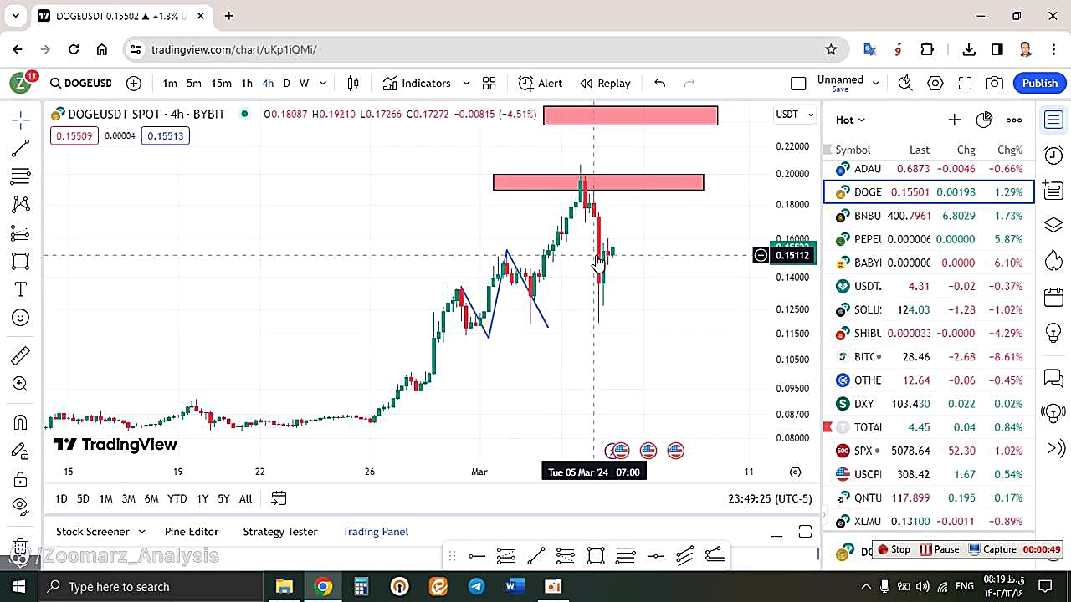Screen dimensions: 1071x602
Task: Open the Hot watchlist dropdown
Action: 850,120
